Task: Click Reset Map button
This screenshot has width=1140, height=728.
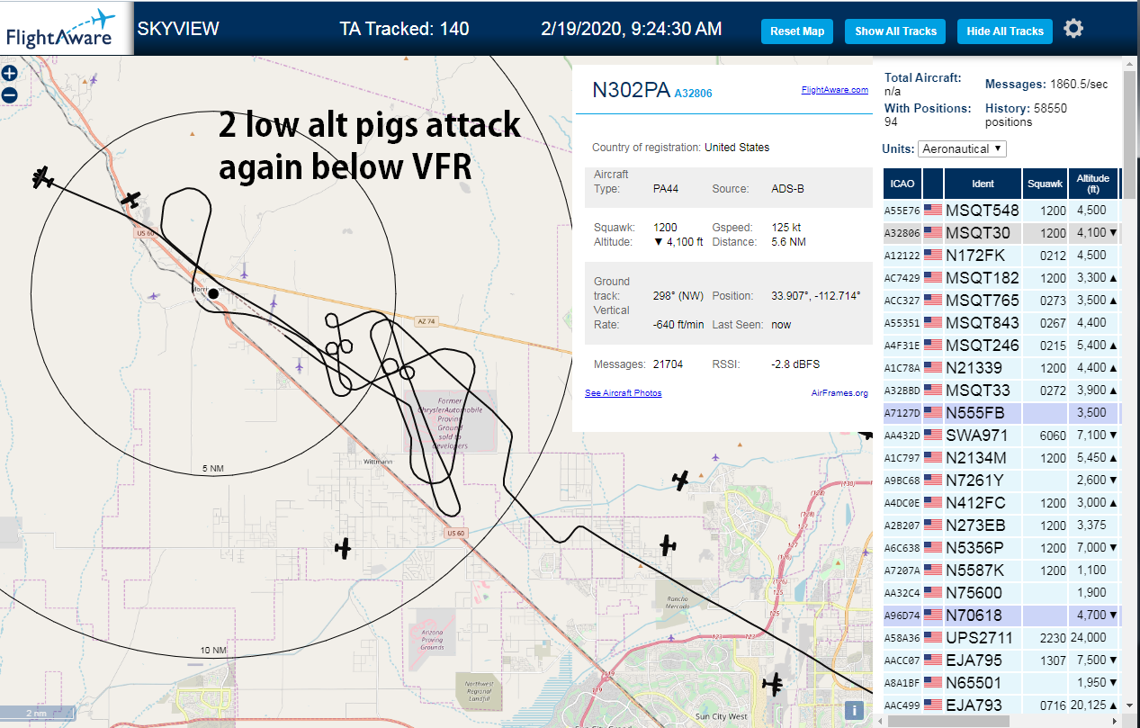Action: pyautogui.click(x=797, y=31)
